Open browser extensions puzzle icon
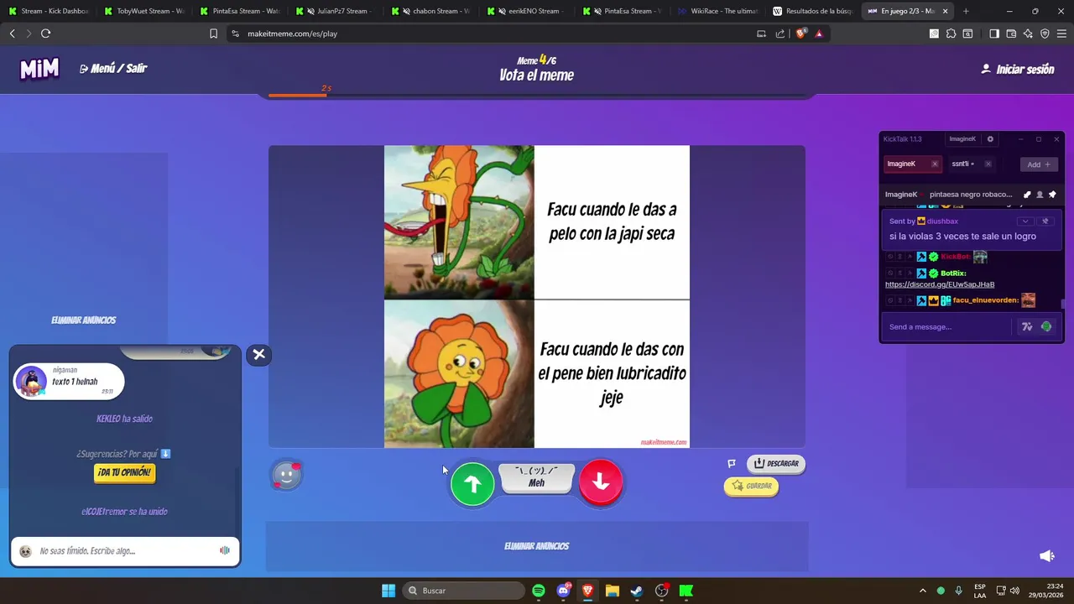This screenshot has height=604, width=1074. pos(951,34)
